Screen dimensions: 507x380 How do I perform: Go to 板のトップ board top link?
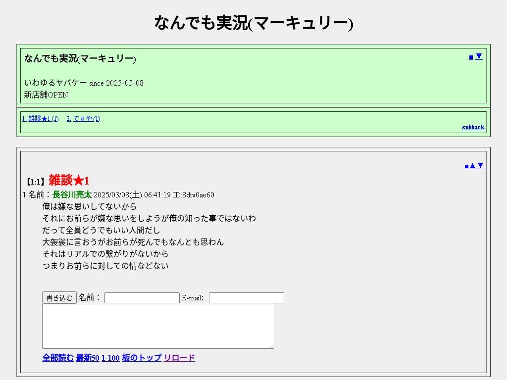pos(142,358)
